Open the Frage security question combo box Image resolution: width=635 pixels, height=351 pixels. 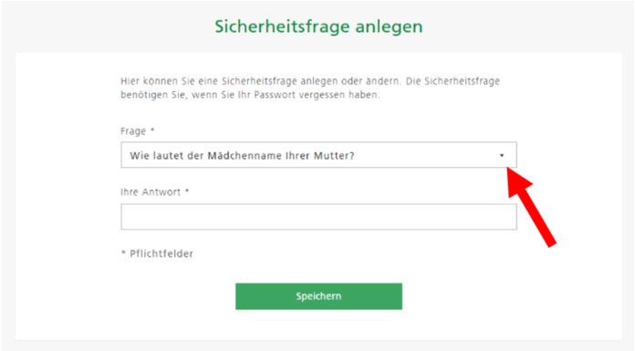(x=318, y=155)
